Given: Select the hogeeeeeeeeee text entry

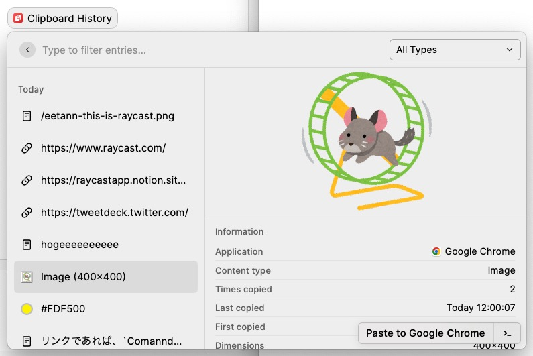Looking at the screenshot, I should [x=106, y=245].
